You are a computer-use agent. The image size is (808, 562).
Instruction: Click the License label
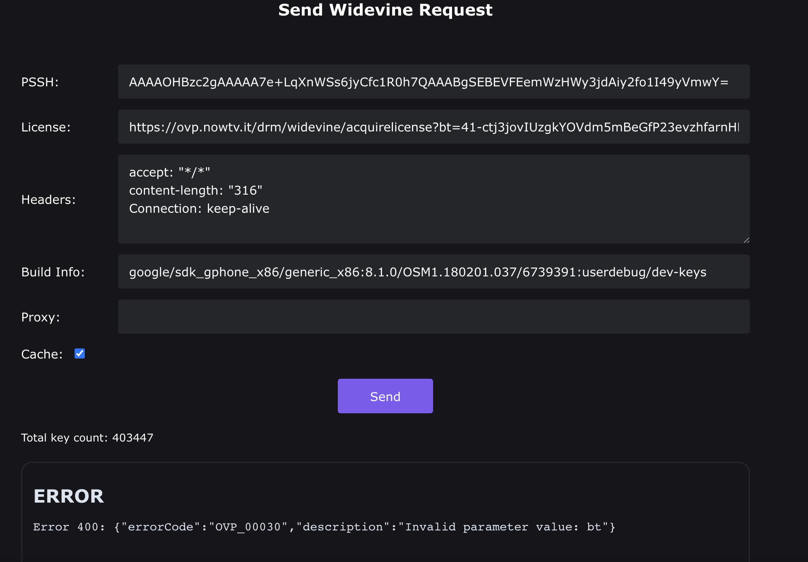point(46,127)
